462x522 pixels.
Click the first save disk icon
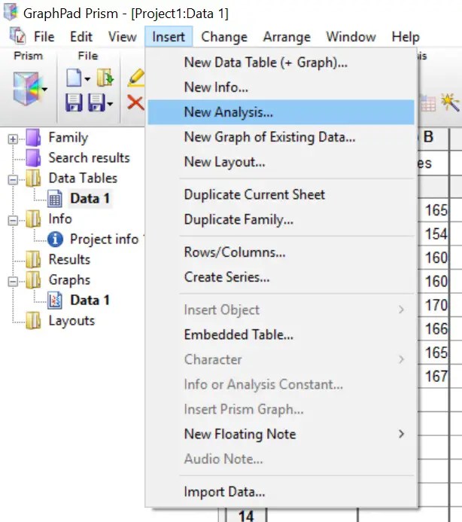tap(74, 102)
